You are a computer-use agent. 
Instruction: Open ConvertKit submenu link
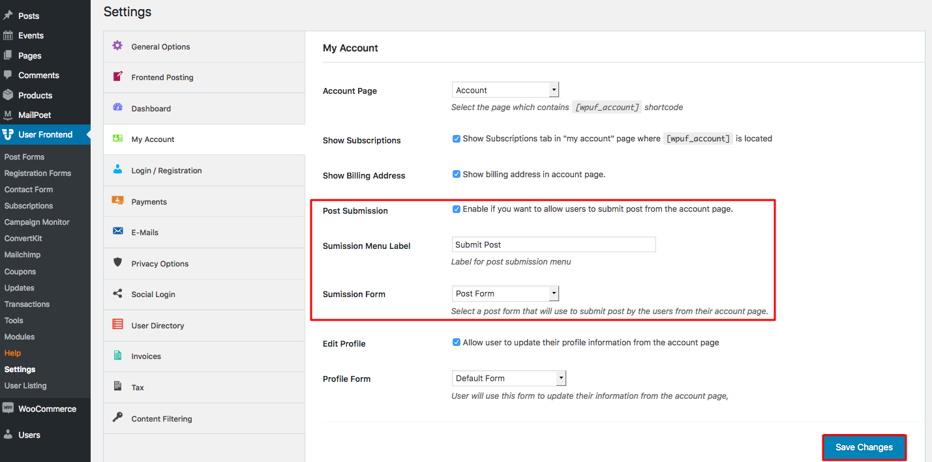pyautogui.click(x=23, y=238)
